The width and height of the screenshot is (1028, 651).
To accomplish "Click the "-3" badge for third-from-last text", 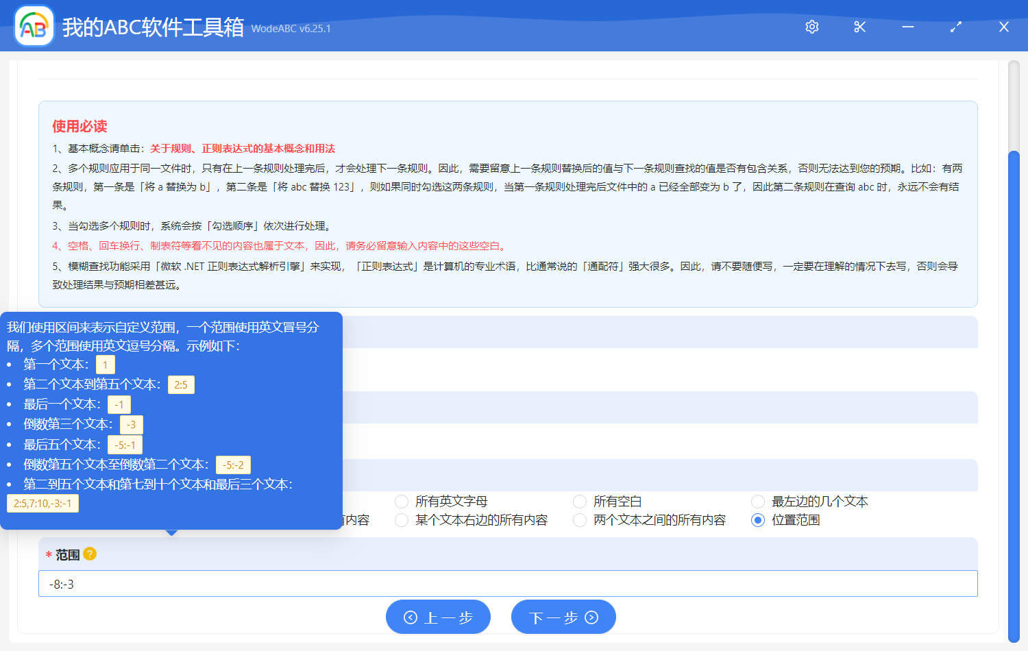I will point(130,424).
